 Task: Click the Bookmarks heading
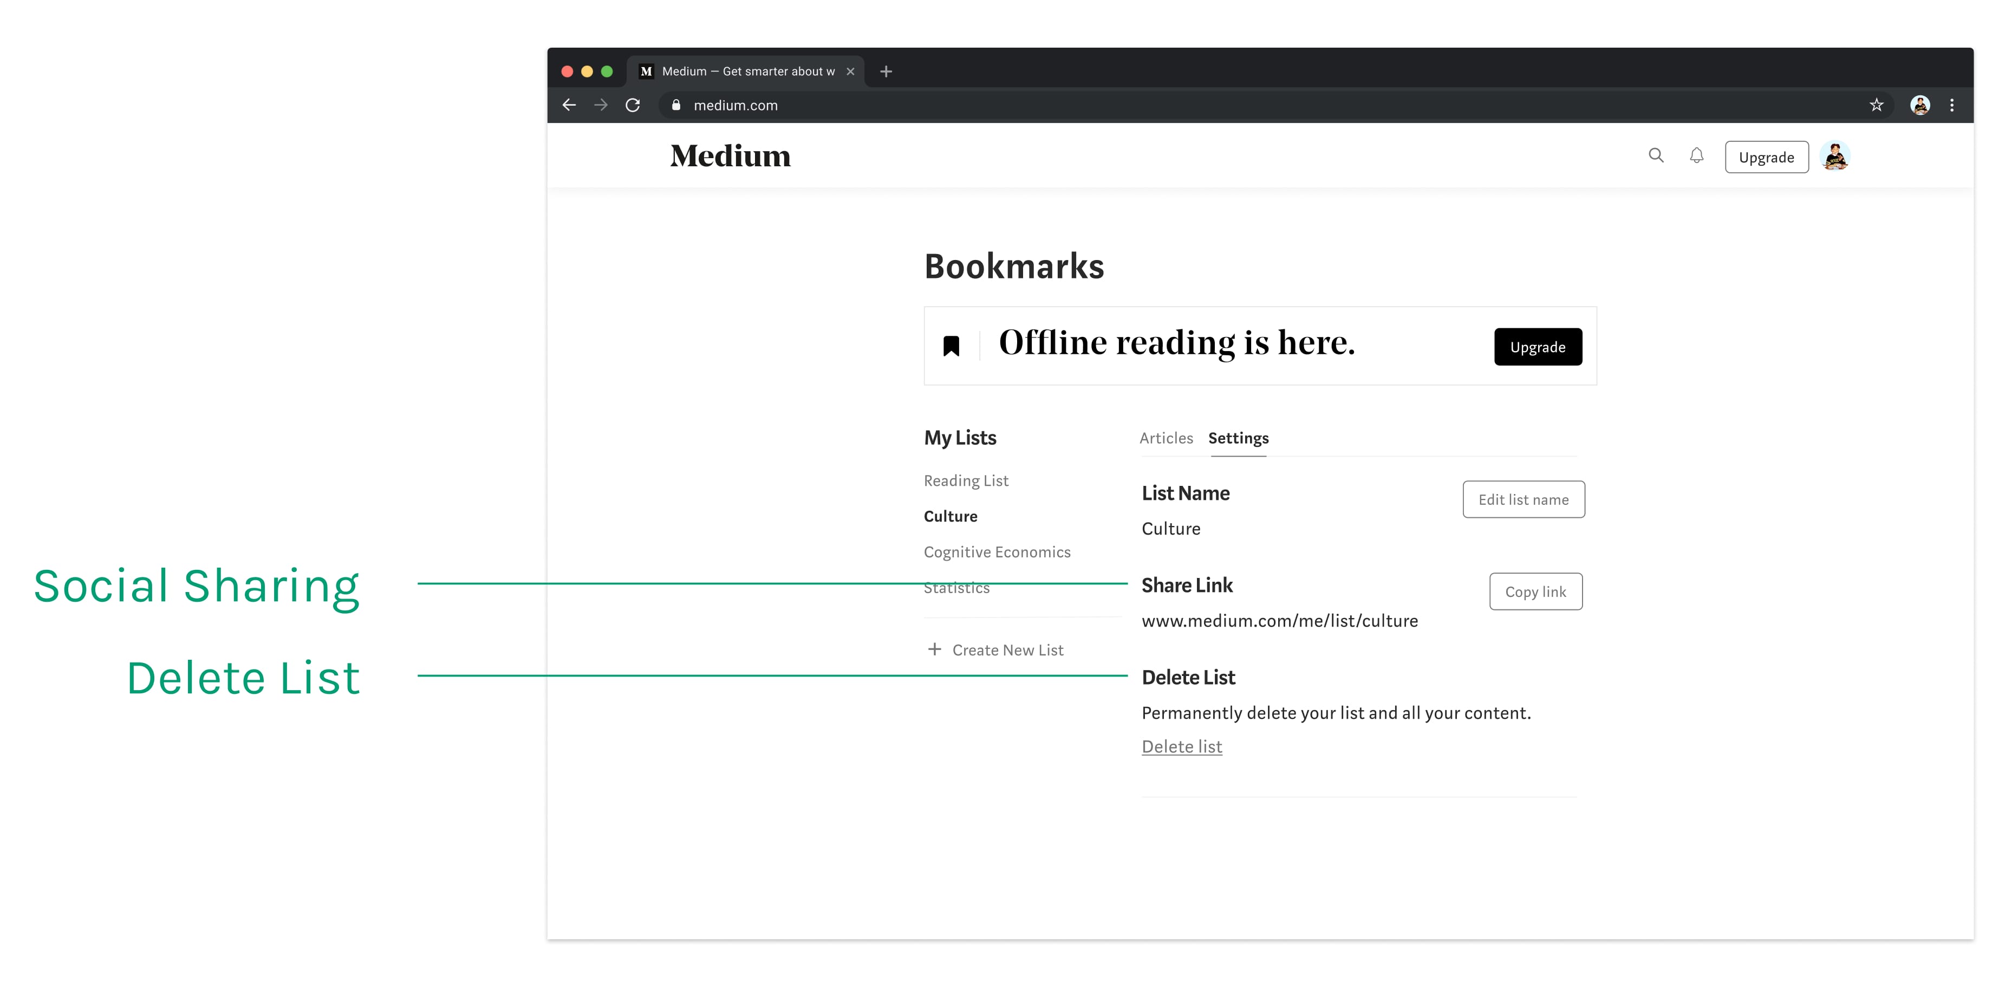point(1013,266)
